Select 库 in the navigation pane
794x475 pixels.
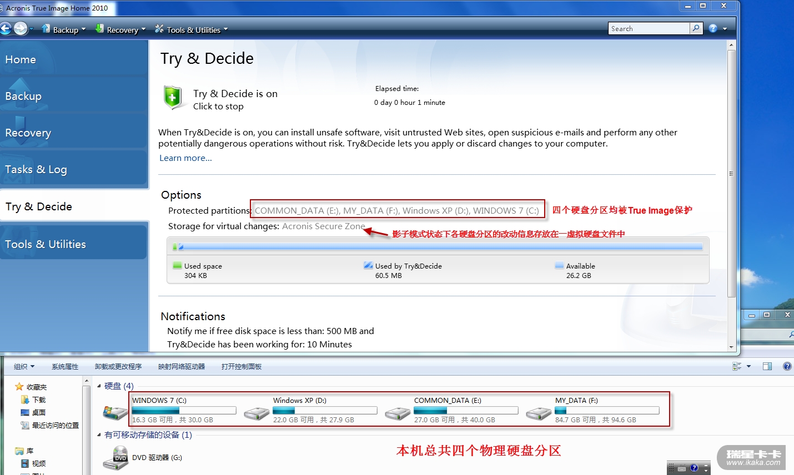24,451
